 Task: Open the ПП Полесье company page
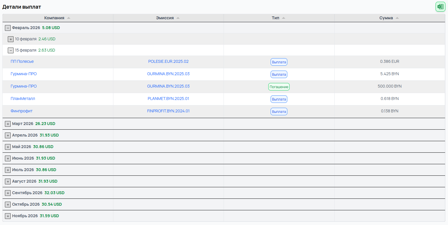22,61
